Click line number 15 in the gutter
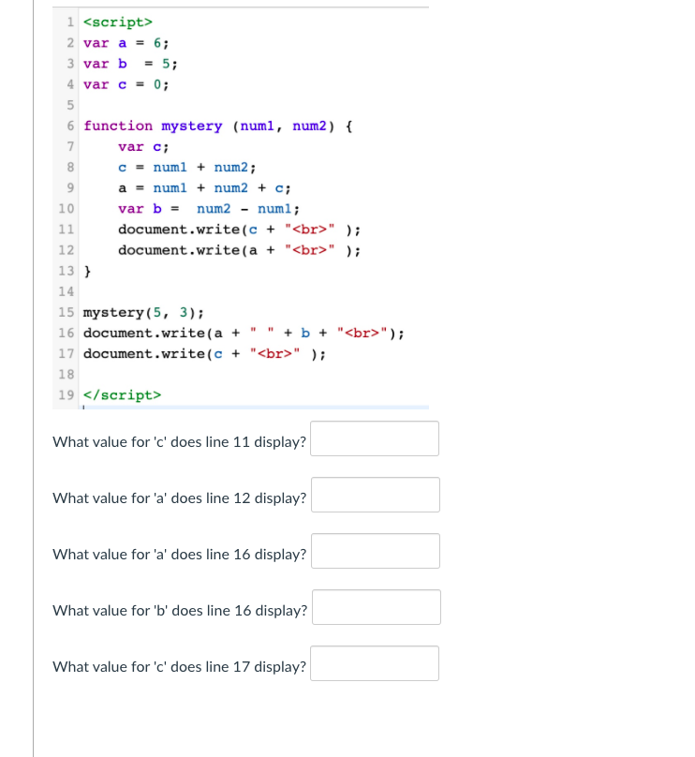Image resolution: width=695 pixels, height=757 pixels. coord(66,312)
